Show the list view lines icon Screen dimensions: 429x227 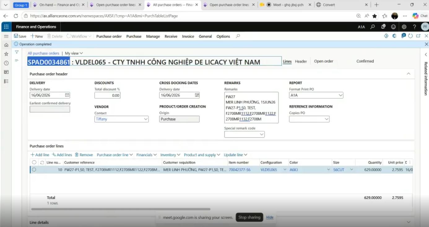(17, 60)
